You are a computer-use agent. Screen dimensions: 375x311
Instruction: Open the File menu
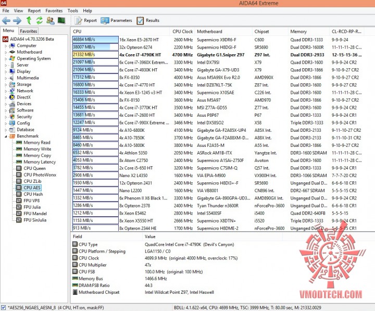pos(6,11)
